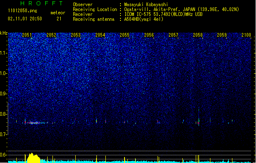This screenshot has width=256, height=163.
Task: Click the date stamp 02.11.01 20:50
Action: tap(25, 19)
